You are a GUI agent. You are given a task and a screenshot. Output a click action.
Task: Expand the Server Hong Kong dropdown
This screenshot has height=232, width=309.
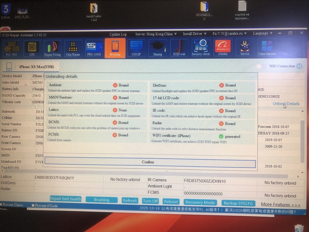(x=155, y=34)
